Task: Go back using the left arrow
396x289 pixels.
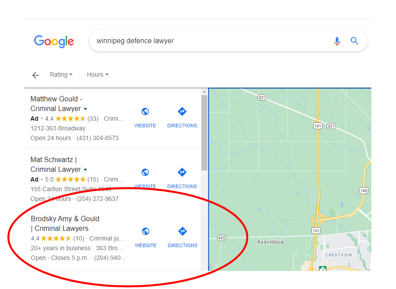Action: [x=36, y=75]
